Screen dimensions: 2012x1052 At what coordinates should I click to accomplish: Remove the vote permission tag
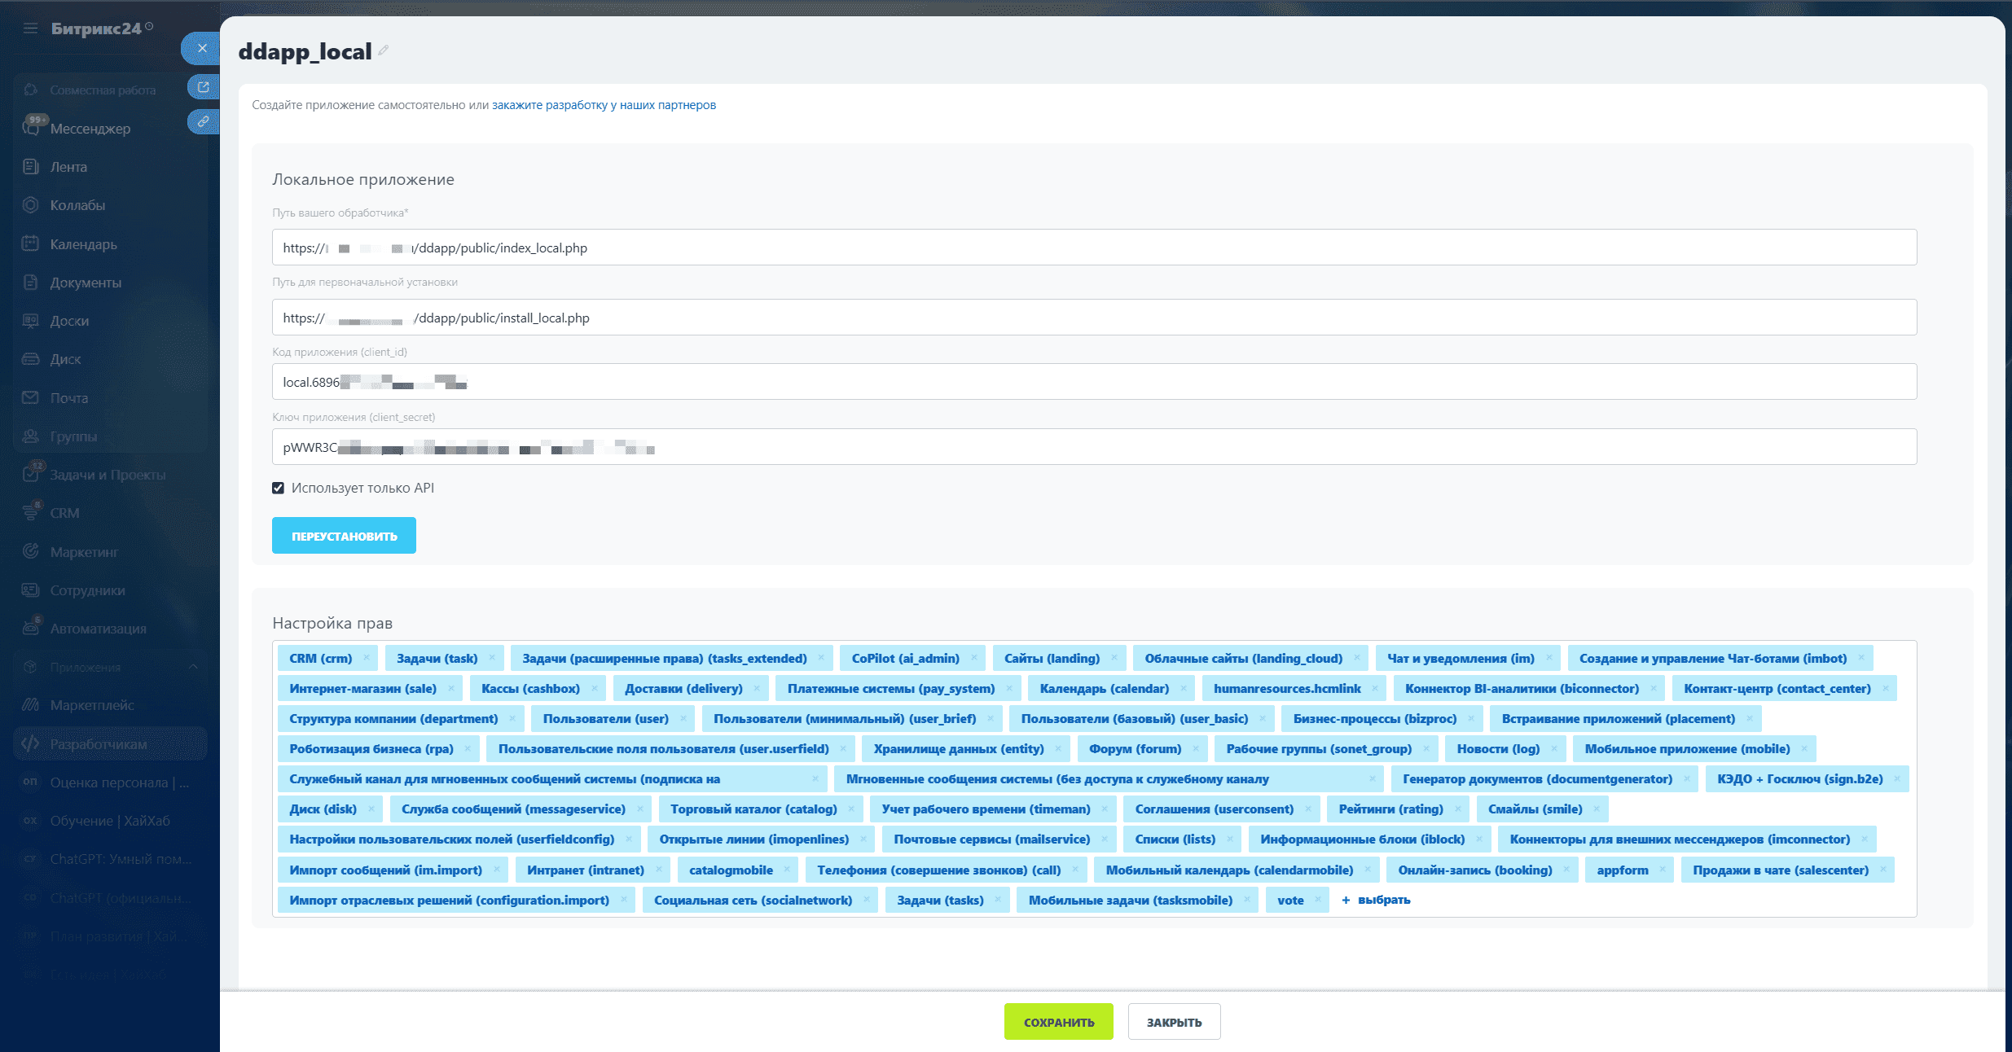click(1318, 900)
